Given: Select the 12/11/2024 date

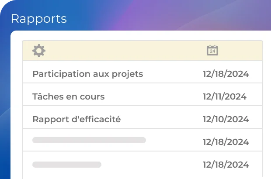Looking at the screenshot, I should click(x=224, y=96).
